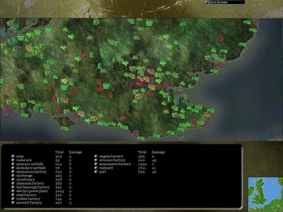Screen dimensions: 283x212
Task: Toggle the oil storage filter bullet
Action: pyautogui.click(x=13, y=176)
